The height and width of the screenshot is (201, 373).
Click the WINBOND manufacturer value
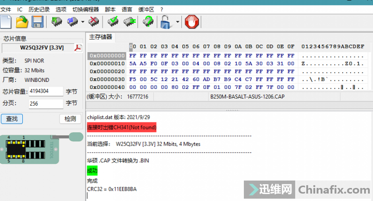(x=37, y=80)
